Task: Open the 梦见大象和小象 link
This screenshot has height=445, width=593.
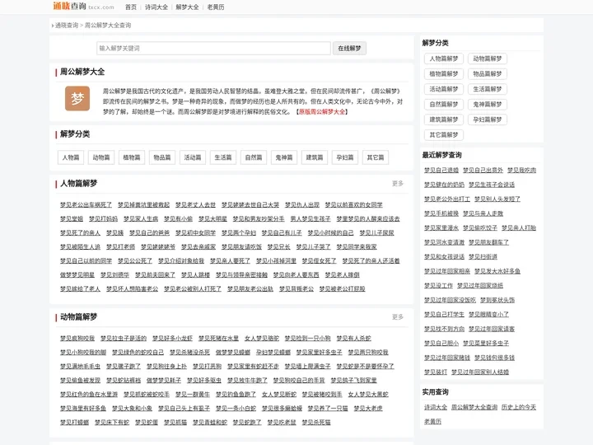Action: tap(132, 408)
